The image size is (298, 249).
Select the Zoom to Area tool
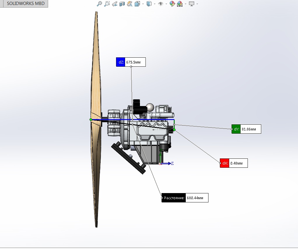[107, 4]
